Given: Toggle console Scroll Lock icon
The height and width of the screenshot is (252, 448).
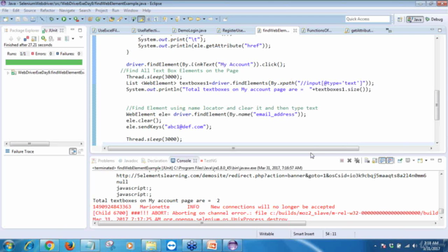Looking at the screenshot, I should tap(374, 160).
